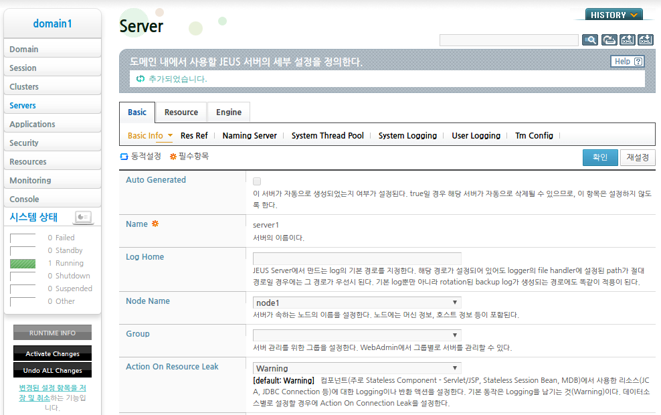Toggle the system status view icon

click(83, 217)
